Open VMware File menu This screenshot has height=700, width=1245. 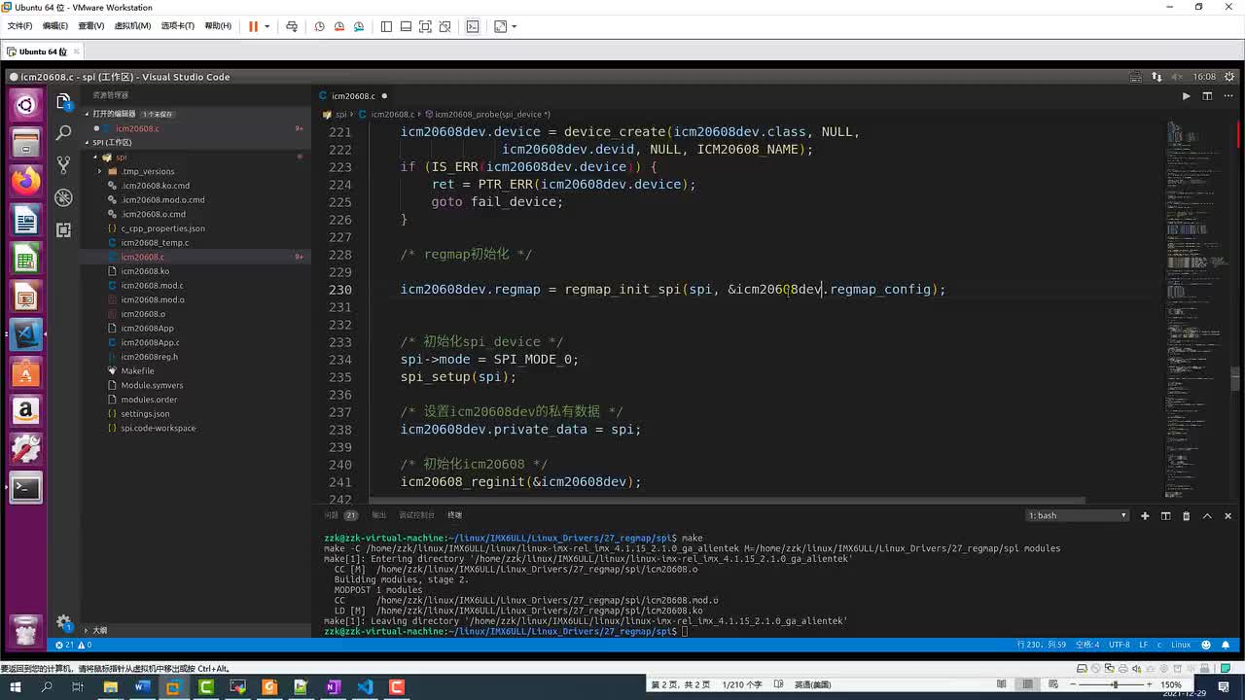coord(19,26)
